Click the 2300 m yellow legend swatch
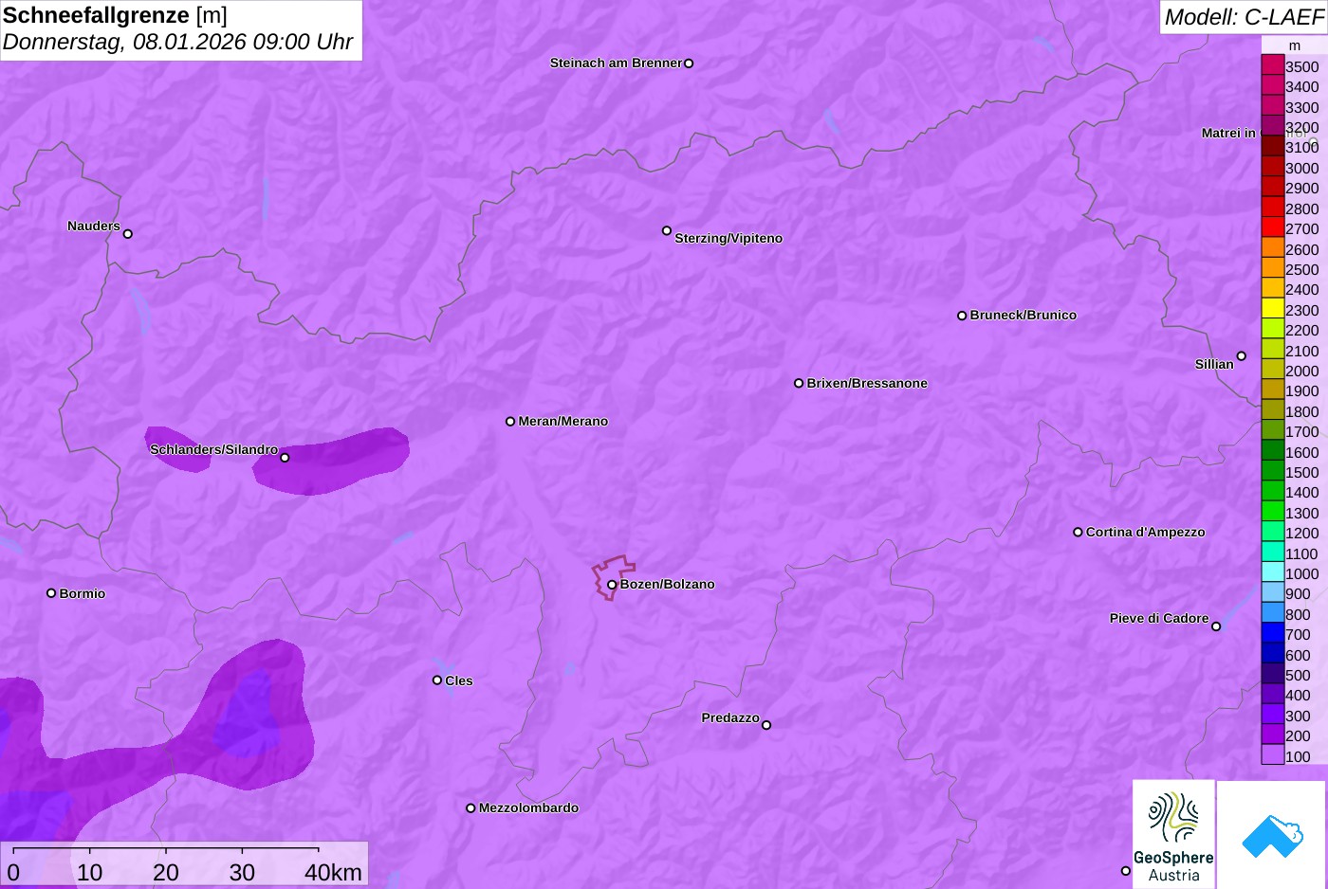 pyautogui.click(x=1273, y=309)
